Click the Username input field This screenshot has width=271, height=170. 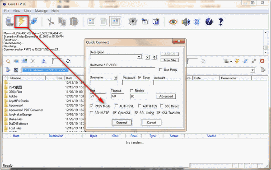[x=103, y=83]
